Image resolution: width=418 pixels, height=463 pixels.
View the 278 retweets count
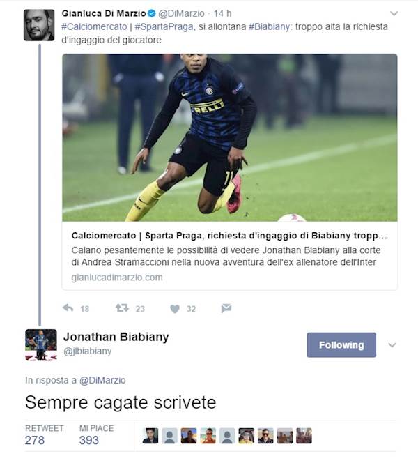click(35, 440)
